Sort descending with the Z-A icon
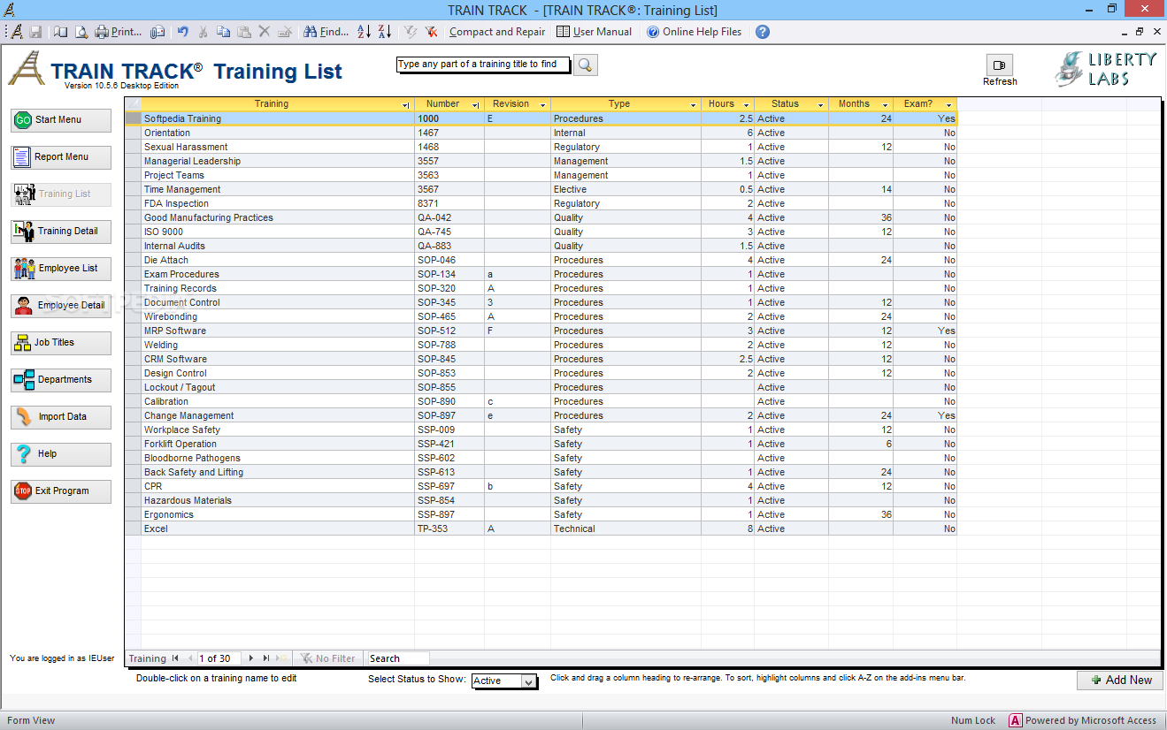This screenshot has width=1167, height=730. 385,32
